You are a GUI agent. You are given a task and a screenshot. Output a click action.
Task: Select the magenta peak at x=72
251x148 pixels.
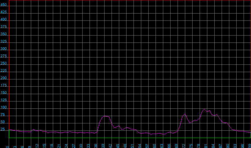(185, 114)
